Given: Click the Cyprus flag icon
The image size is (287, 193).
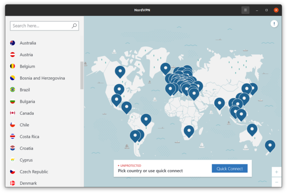Looking at the screenshot, I should [x=13, y=160].
